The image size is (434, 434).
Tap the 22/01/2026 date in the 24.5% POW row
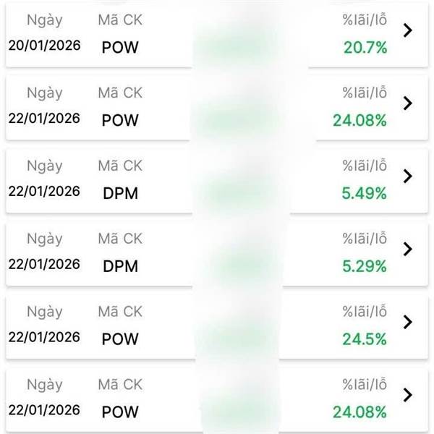point(44,336)
